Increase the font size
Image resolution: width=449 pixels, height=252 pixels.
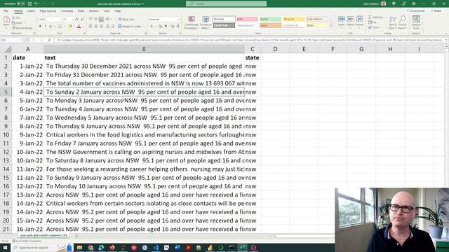point(76,20)
